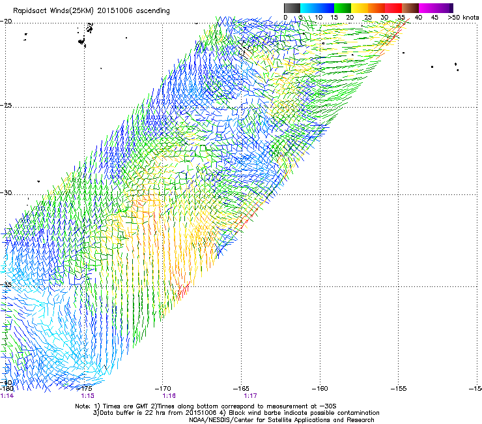
Task: Select the "-170" longitude label on the bottom axis
Action: click(163, 389)
